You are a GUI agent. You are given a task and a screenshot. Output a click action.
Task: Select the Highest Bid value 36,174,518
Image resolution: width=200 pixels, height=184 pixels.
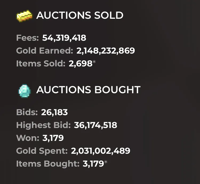coord(95,125)
